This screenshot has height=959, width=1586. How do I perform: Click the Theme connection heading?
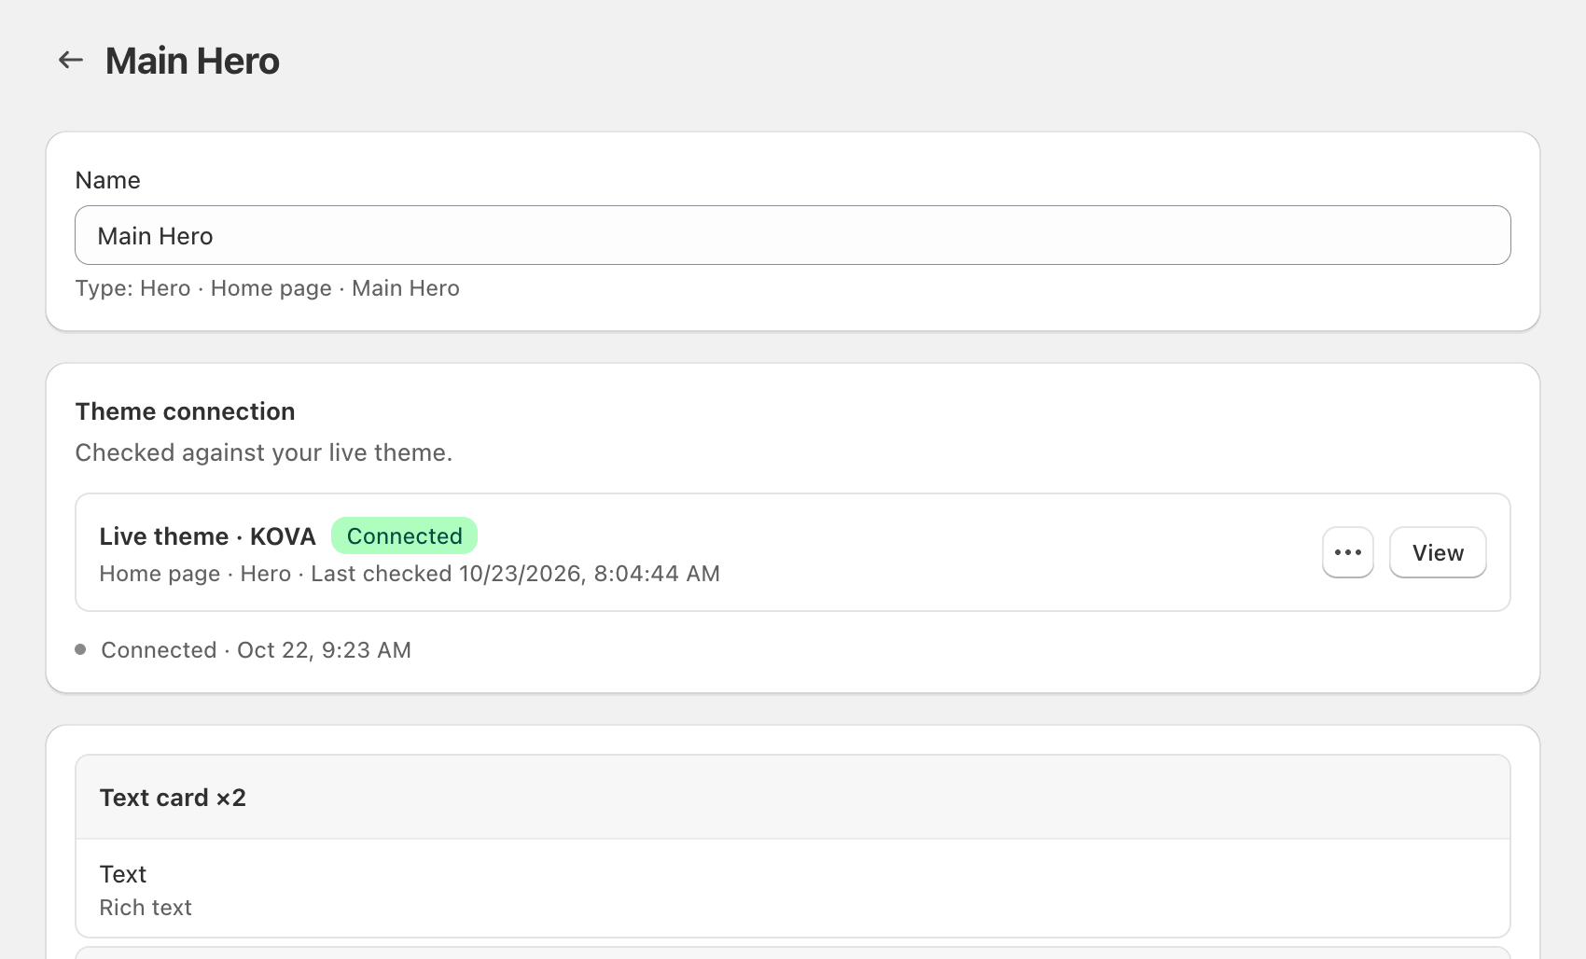(x=185, y=411)
